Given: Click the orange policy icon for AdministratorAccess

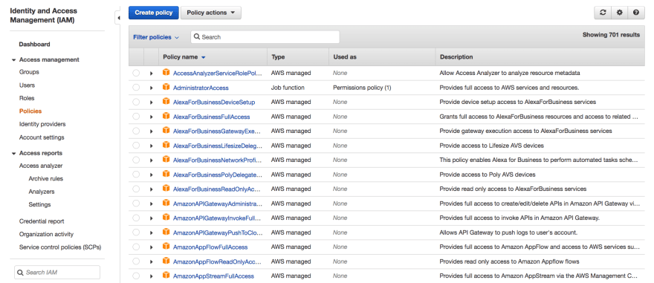Looking at the screenshot, I should (x=166, y=88).
